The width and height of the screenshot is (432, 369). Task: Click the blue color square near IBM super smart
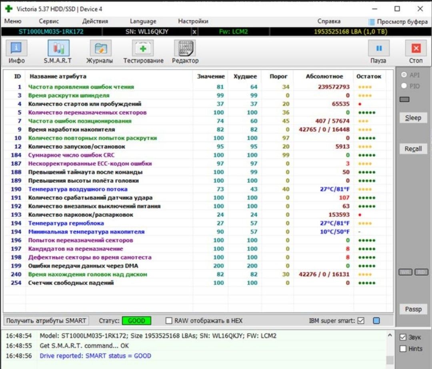376,321
